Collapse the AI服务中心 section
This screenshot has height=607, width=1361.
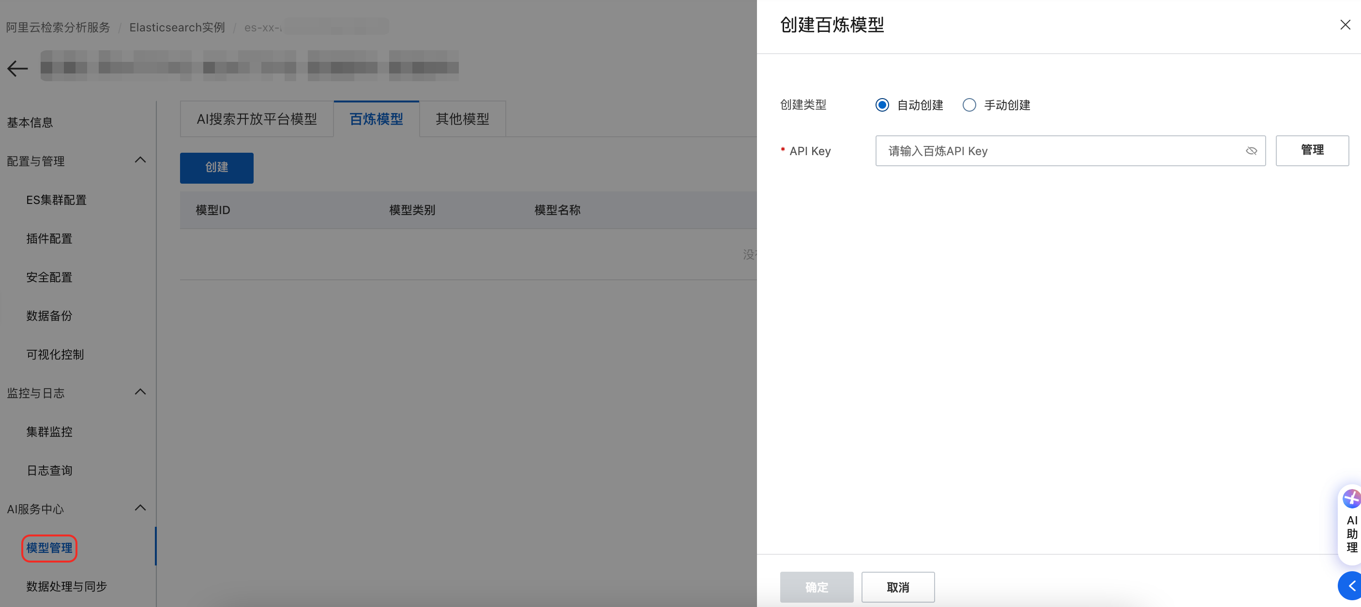140,508
